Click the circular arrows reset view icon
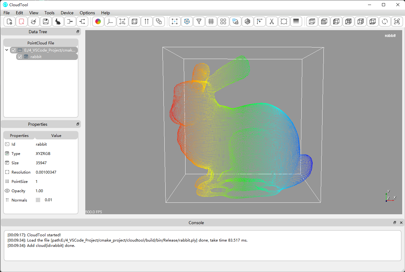This screenshot has height=272, width=405. [x=385, y=21]
